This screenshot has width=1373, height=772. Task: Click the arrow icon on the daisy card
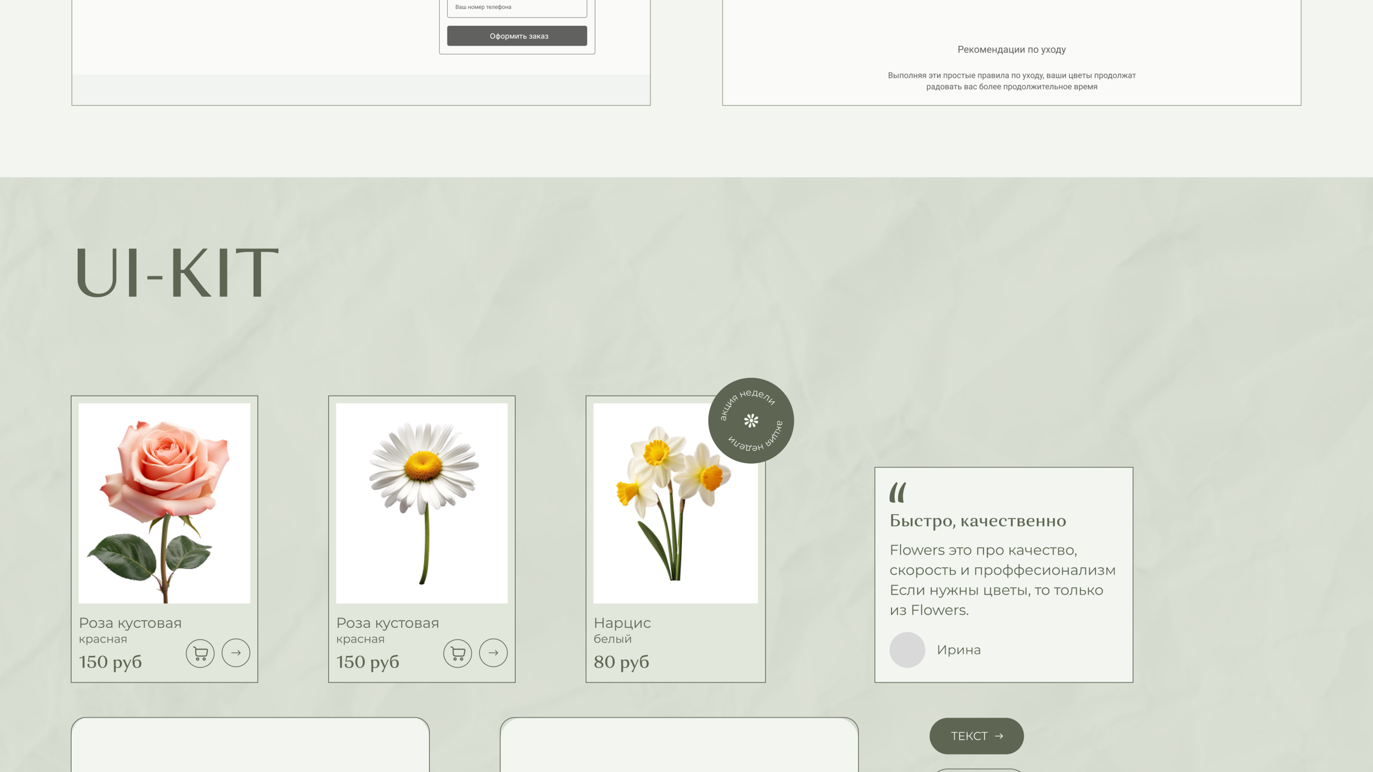[493, 653]
